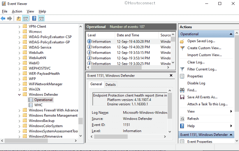Select the 12-Sep-19 3:53:15 PM event row
The image size is (239, 151).
129,52
